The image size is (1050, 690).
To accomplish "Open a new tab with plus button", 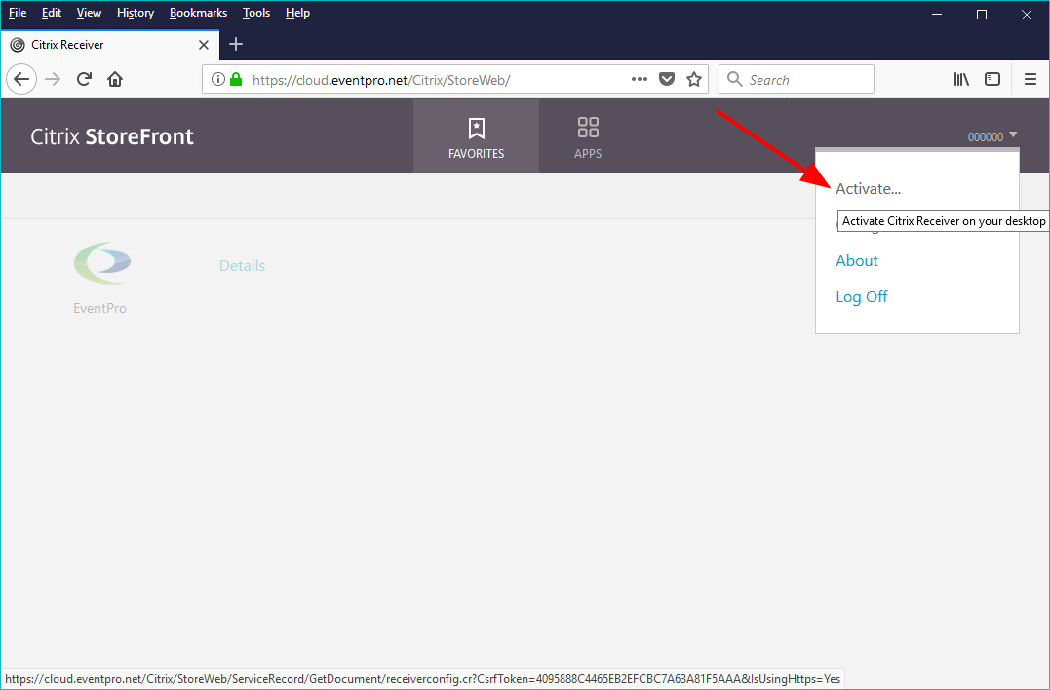I will pos(236,44).
